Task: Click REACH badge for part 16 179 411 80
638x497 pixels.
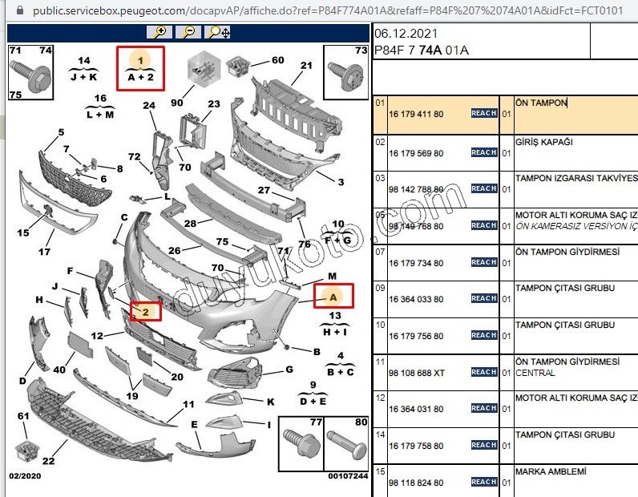Action: (x=484, y=115)
